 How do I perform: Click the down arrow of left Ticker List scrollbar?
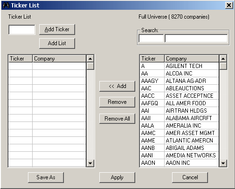[90, 163]
